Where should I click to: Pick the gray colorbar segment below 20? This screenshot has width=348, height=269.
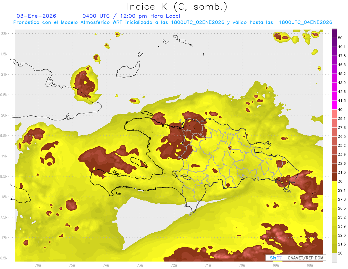[334, 257]
